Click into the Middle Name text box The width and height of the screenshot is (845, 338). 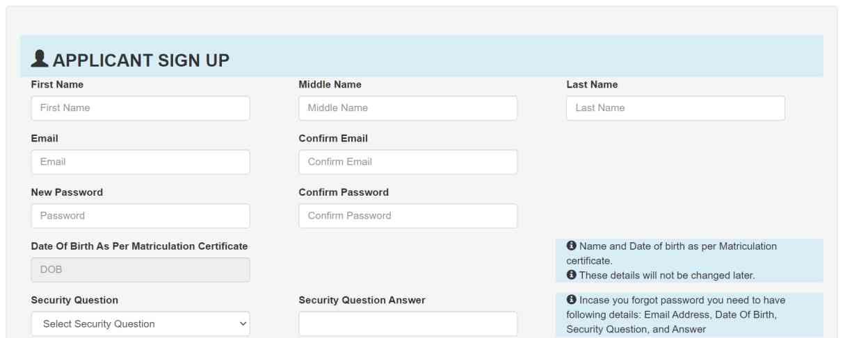coord(408,108)
